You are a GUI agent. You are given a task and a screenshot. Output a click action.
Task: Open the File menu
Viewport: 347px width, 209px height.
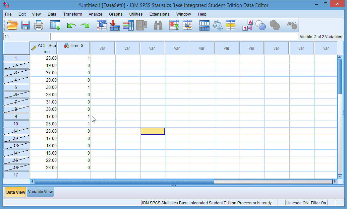(8, 14)
